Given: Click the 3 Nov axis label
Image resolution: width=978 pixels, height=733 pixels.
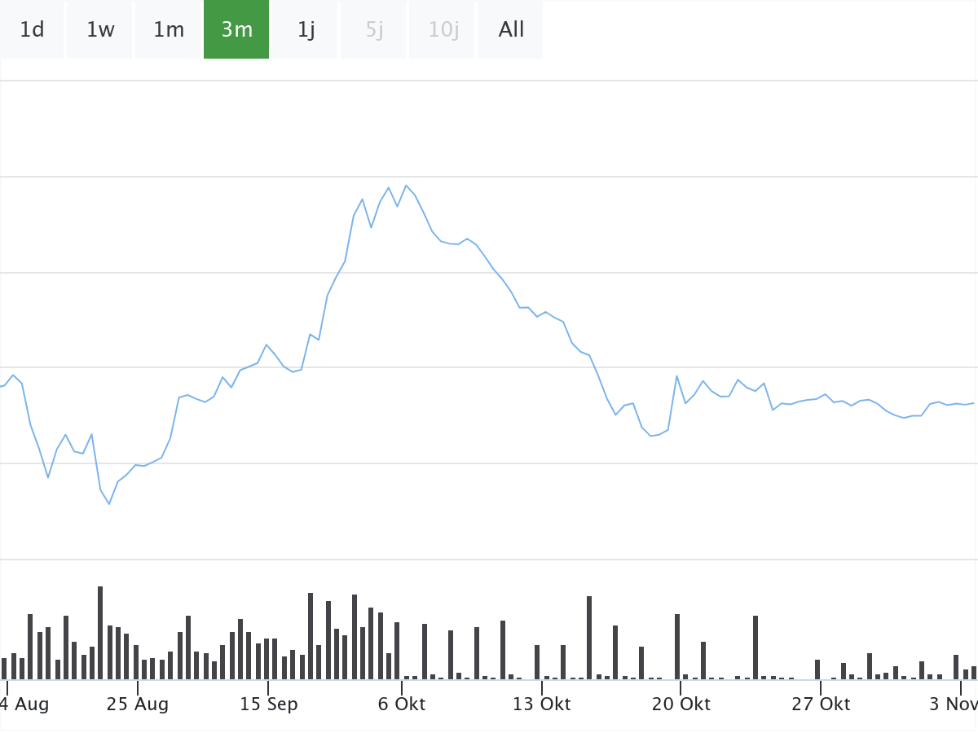Looking at the screenshot, I should [954, 704].
